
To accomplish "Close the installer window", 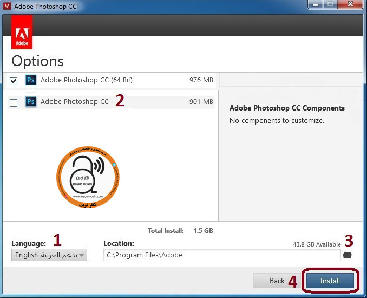I will [x=350, y=4].
